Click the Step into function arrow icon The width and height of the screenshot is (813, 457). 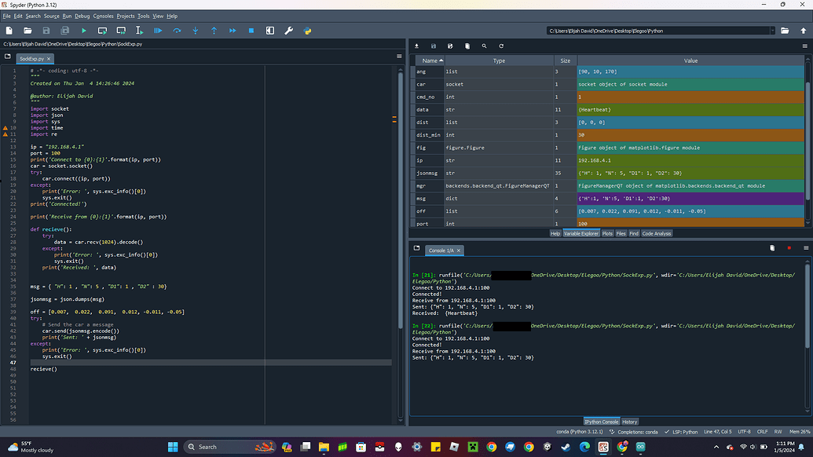click(196, 31)
